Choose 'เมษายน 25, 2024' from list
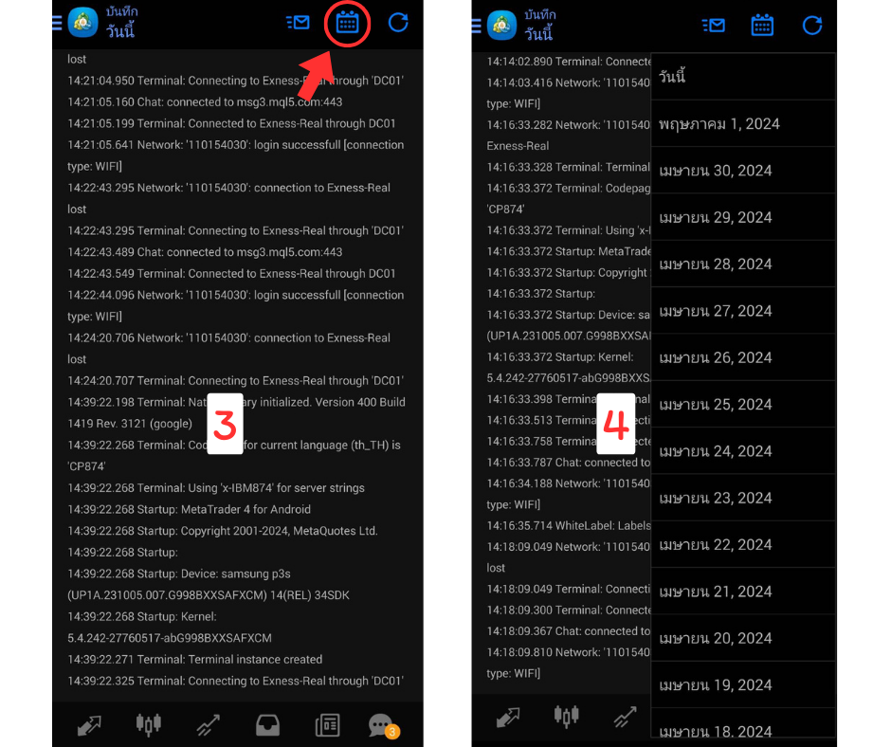Screen dimensions: 891x747 pyautogui.click(x=743, y=404)
